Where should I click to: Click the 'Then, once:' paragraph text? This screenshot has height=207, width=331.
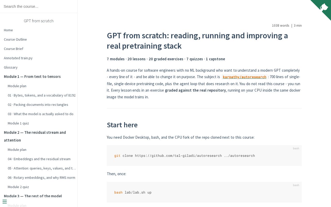coord(116,174)
